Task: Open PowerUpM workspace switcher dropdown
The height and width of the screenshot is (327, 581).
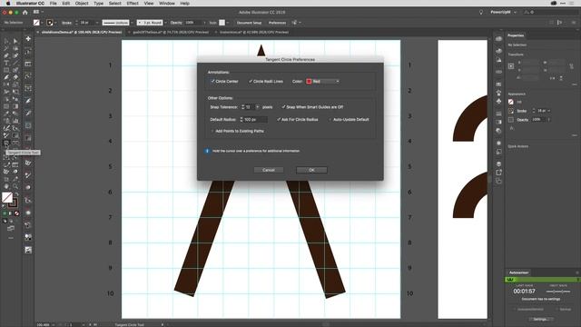Action: (503, 12)
